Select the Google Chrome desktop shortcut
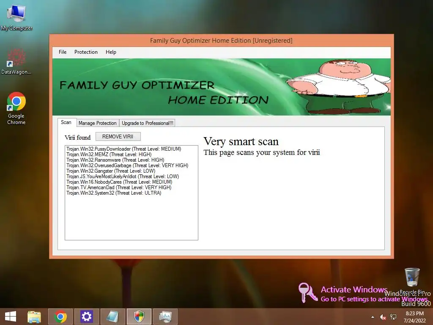Screen dimensions: 433x325 (x=16, y=108)
